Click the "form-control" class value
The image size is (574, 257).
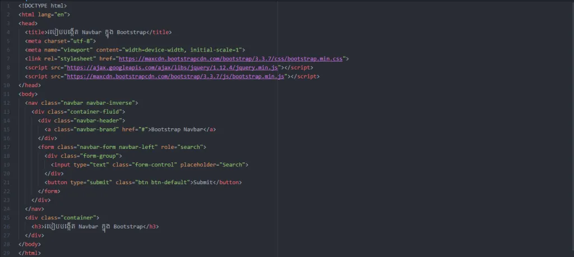[x=155, y=165]
